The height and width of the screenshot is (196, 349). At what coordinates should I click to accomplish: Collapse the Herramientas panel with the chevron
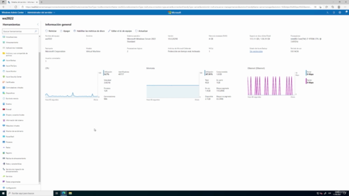38,24
